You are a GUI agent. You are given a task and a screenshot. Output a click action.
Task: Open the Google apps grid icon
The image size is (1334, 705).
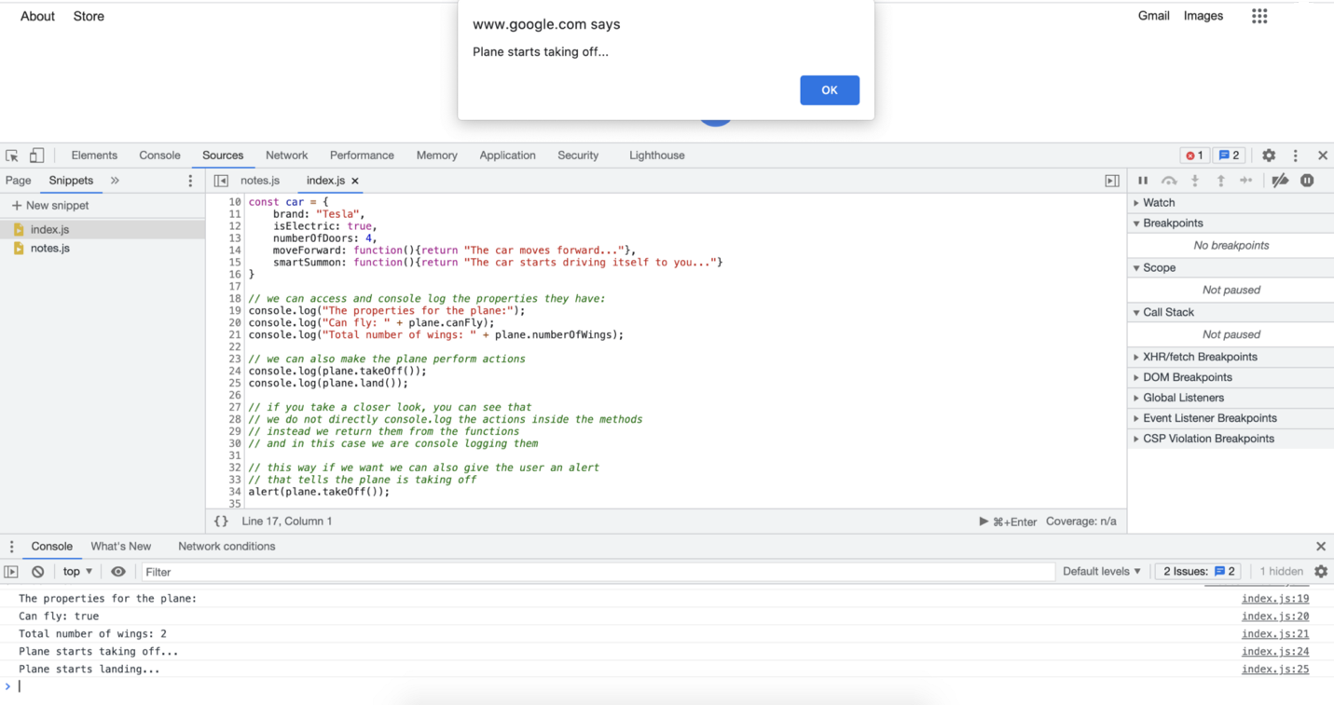tap(1259, 16)
